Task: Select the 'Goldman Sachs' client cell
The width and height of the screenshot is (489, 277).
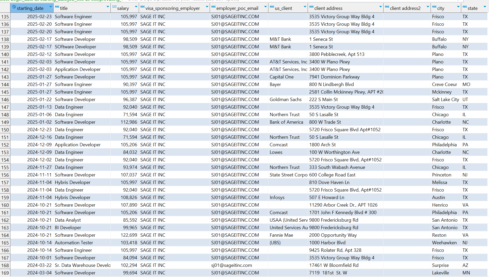Action: pyautogui.click(x=288, y=100)
